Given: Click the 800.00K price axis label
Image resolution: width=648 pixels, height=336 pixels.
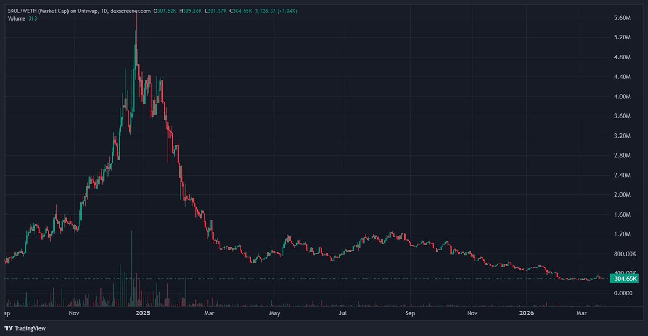Looking at the screenshot, I should (625, 254).
